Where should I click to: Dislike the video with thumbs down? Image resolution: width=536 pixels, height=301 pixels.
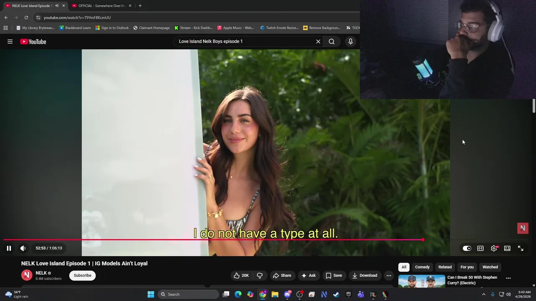click(260, 275)
